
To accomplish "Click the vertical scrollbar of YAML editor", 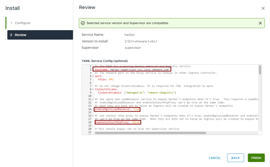I will [260, 70].
